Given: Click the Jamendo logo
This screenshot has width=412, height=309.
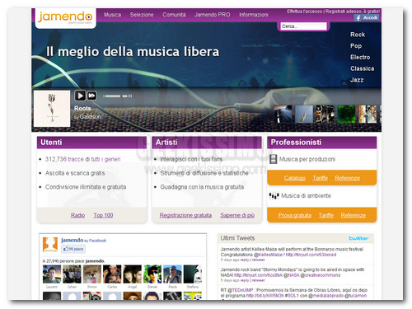Looking at the screenshot, I should 65,18.
